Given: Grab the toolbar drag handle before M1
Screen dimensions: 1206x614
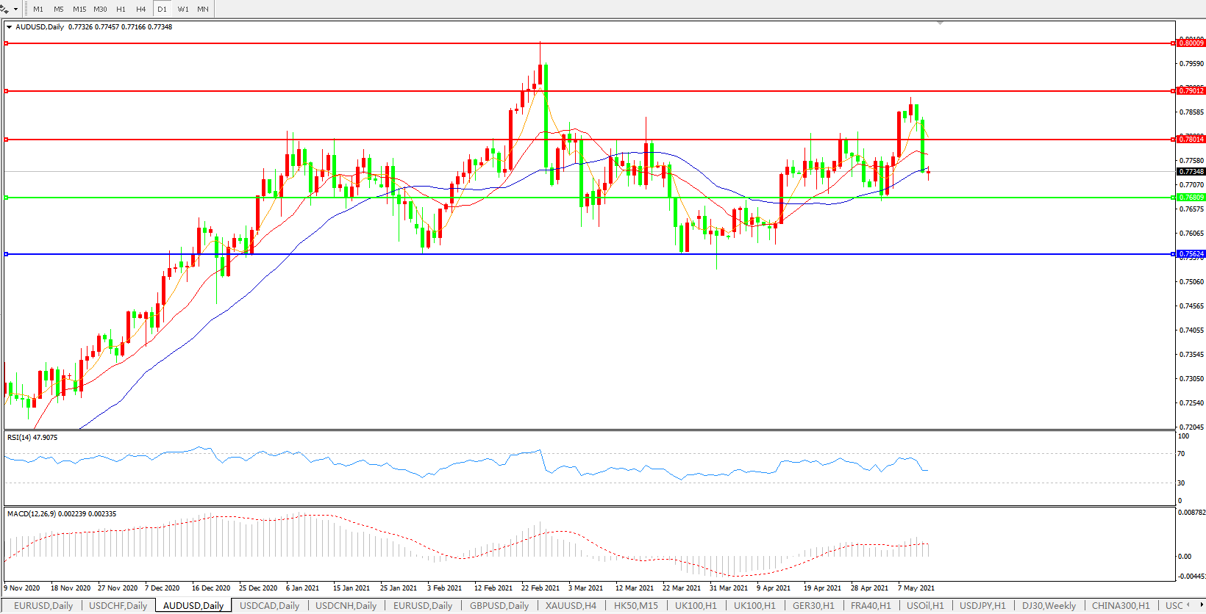Looking at the screenshot, I should pos(26,9).
